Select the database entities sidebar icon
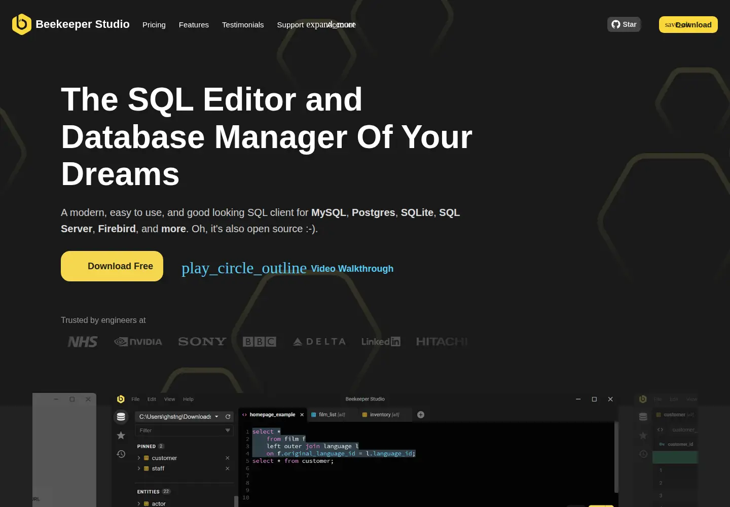Image resolution: width=730 pixels, height=507 pixels. point(121,417)
